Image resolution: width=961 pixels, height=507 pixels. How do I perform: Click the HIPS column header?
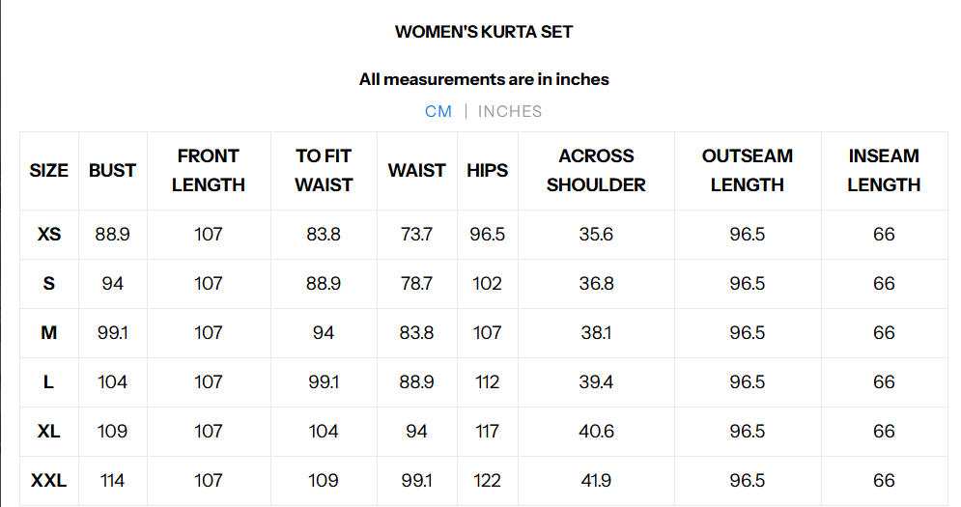click(x=487, y=170)
